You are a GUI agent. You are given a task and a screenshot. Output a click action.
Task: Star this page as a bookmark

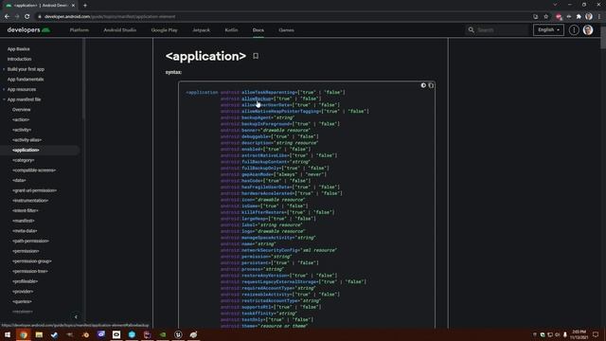[x=545, y=17]
